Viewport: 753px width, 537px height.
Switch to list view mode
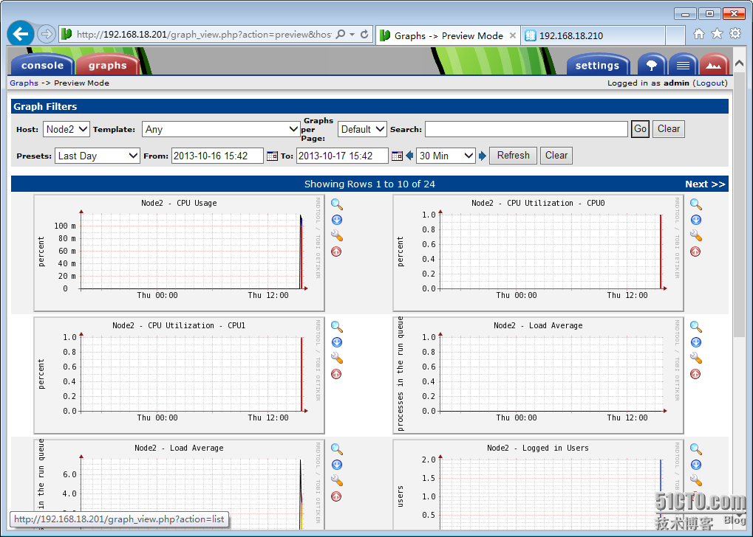[x=683, y=65]
